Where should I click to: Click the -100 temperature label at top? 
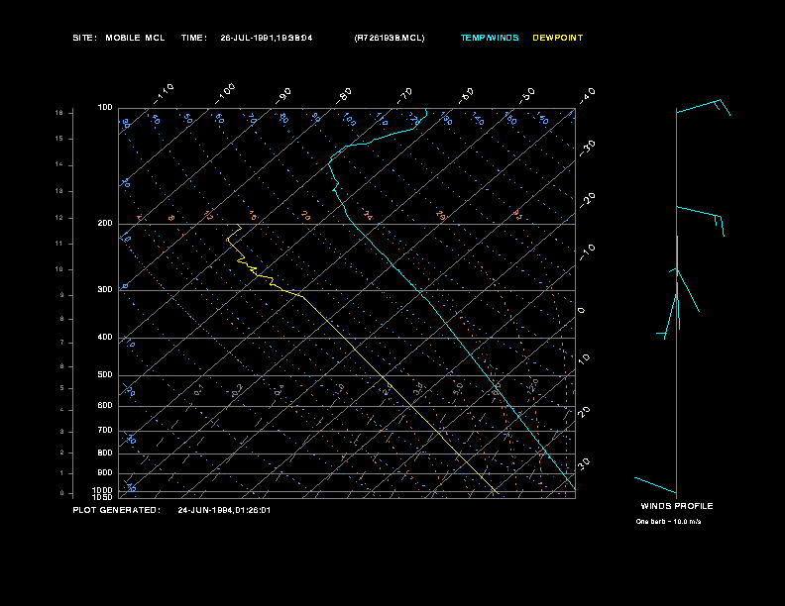click(225, 94)
